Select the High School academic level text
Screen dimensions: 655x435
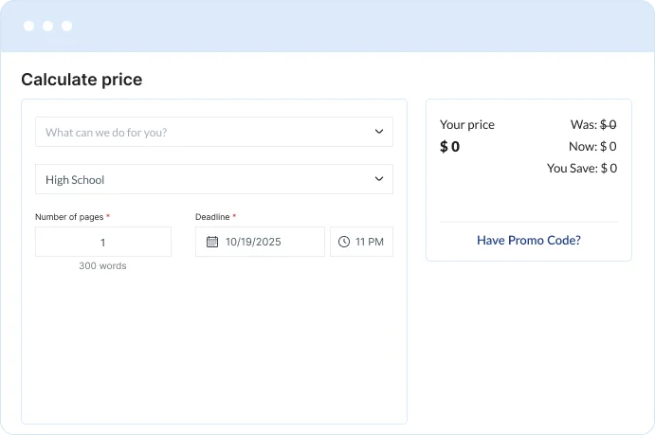(x=75, y=180)
